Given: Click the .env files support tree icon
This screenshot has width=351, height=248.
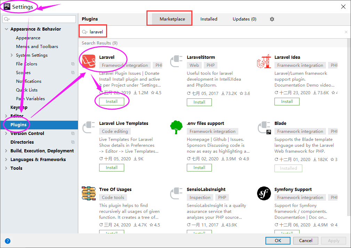Looking at the screenshot, I should point(176,127).
